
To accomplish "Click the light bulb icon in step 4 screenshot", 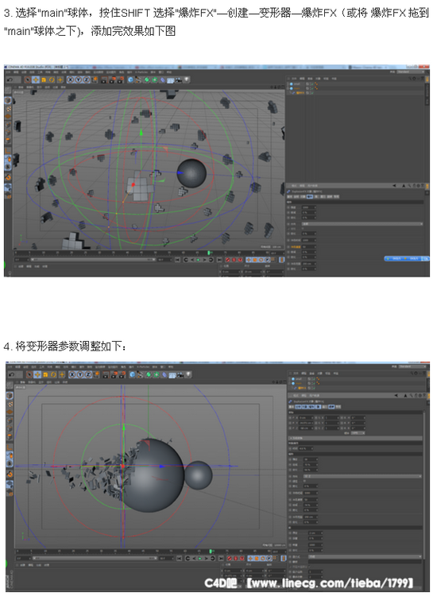I will [188, 374].
